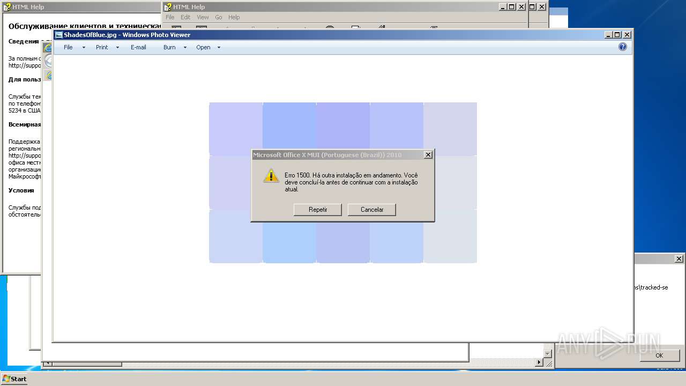Click the 'Условия' heading in help window
This screenshot has height=386, width=686.
(21, 190)
